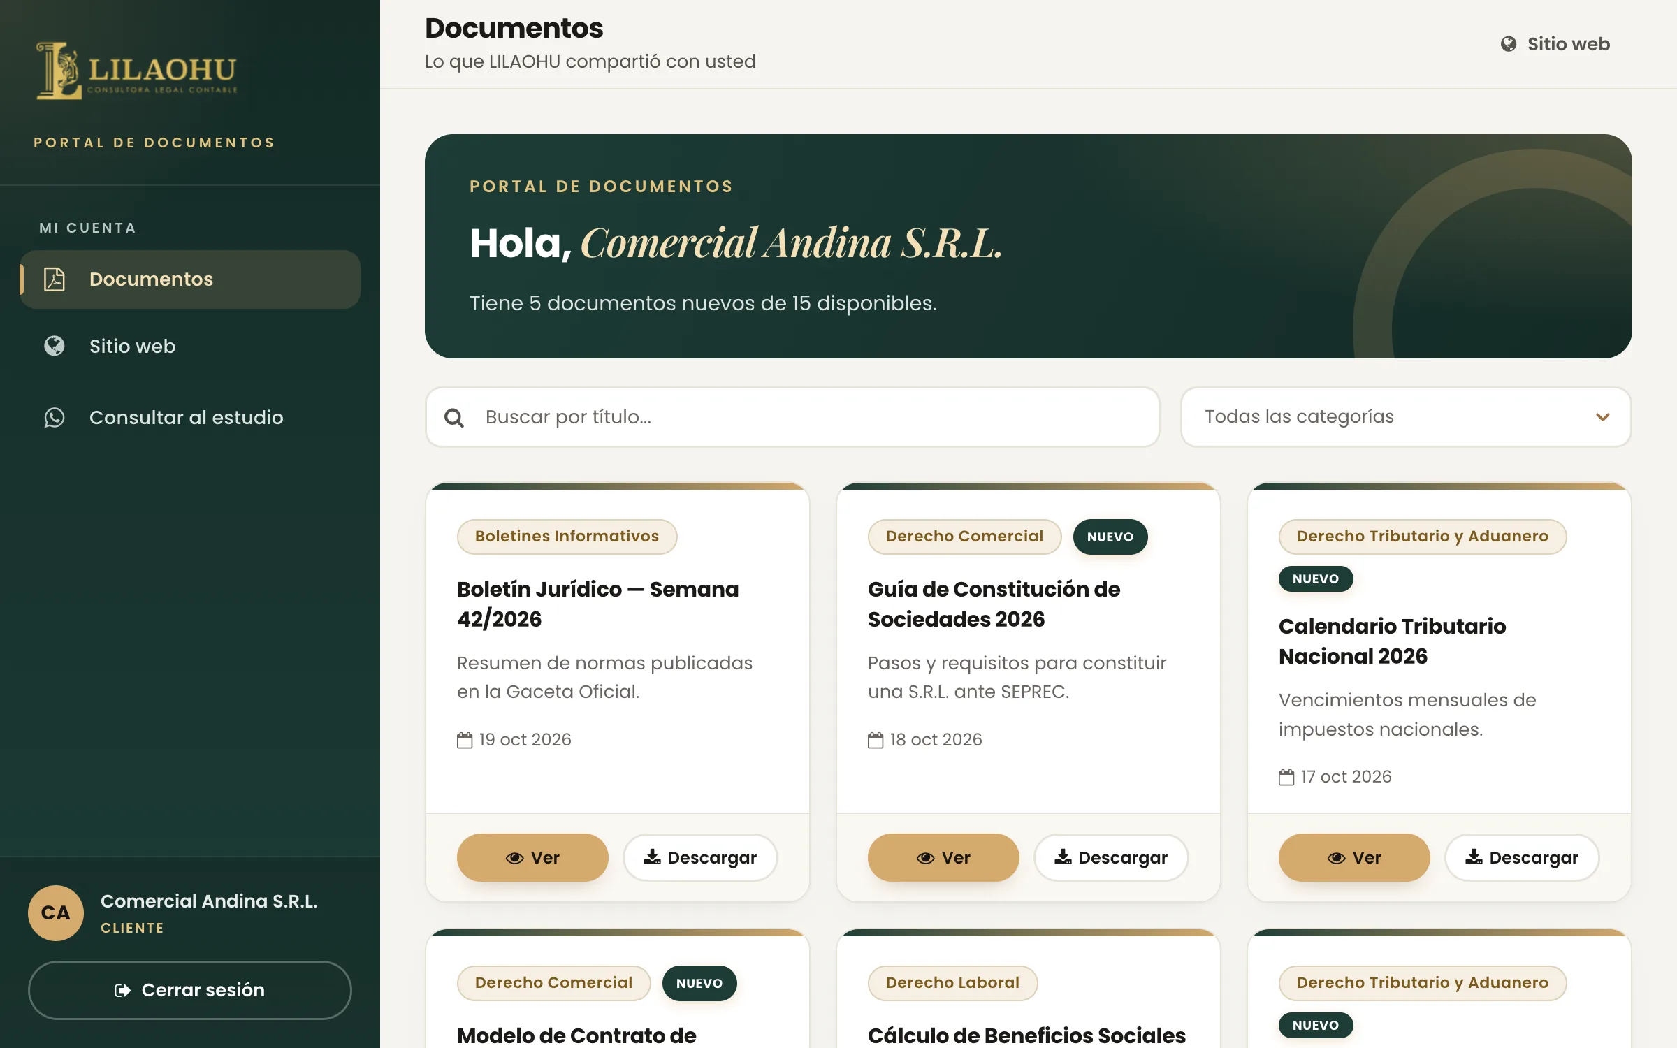1677x1048 pixels.
Task: Download the Boletín Jurídico Semana 42/2026 document
Action: (700, 857)
